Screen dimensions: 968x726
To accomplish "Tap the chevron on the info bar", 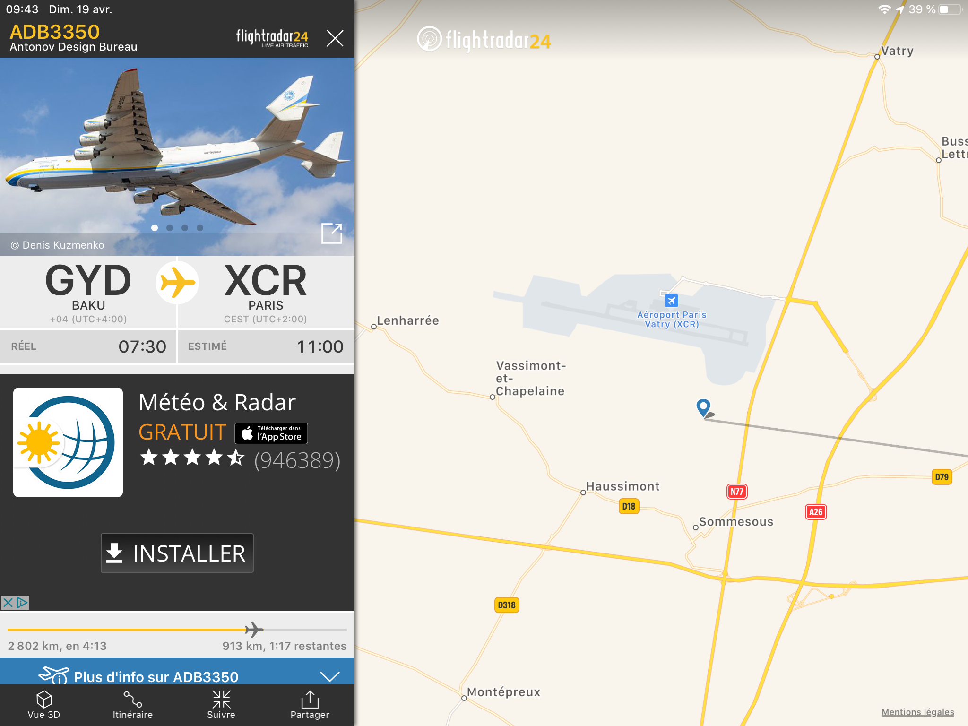I will click(329, 676).
